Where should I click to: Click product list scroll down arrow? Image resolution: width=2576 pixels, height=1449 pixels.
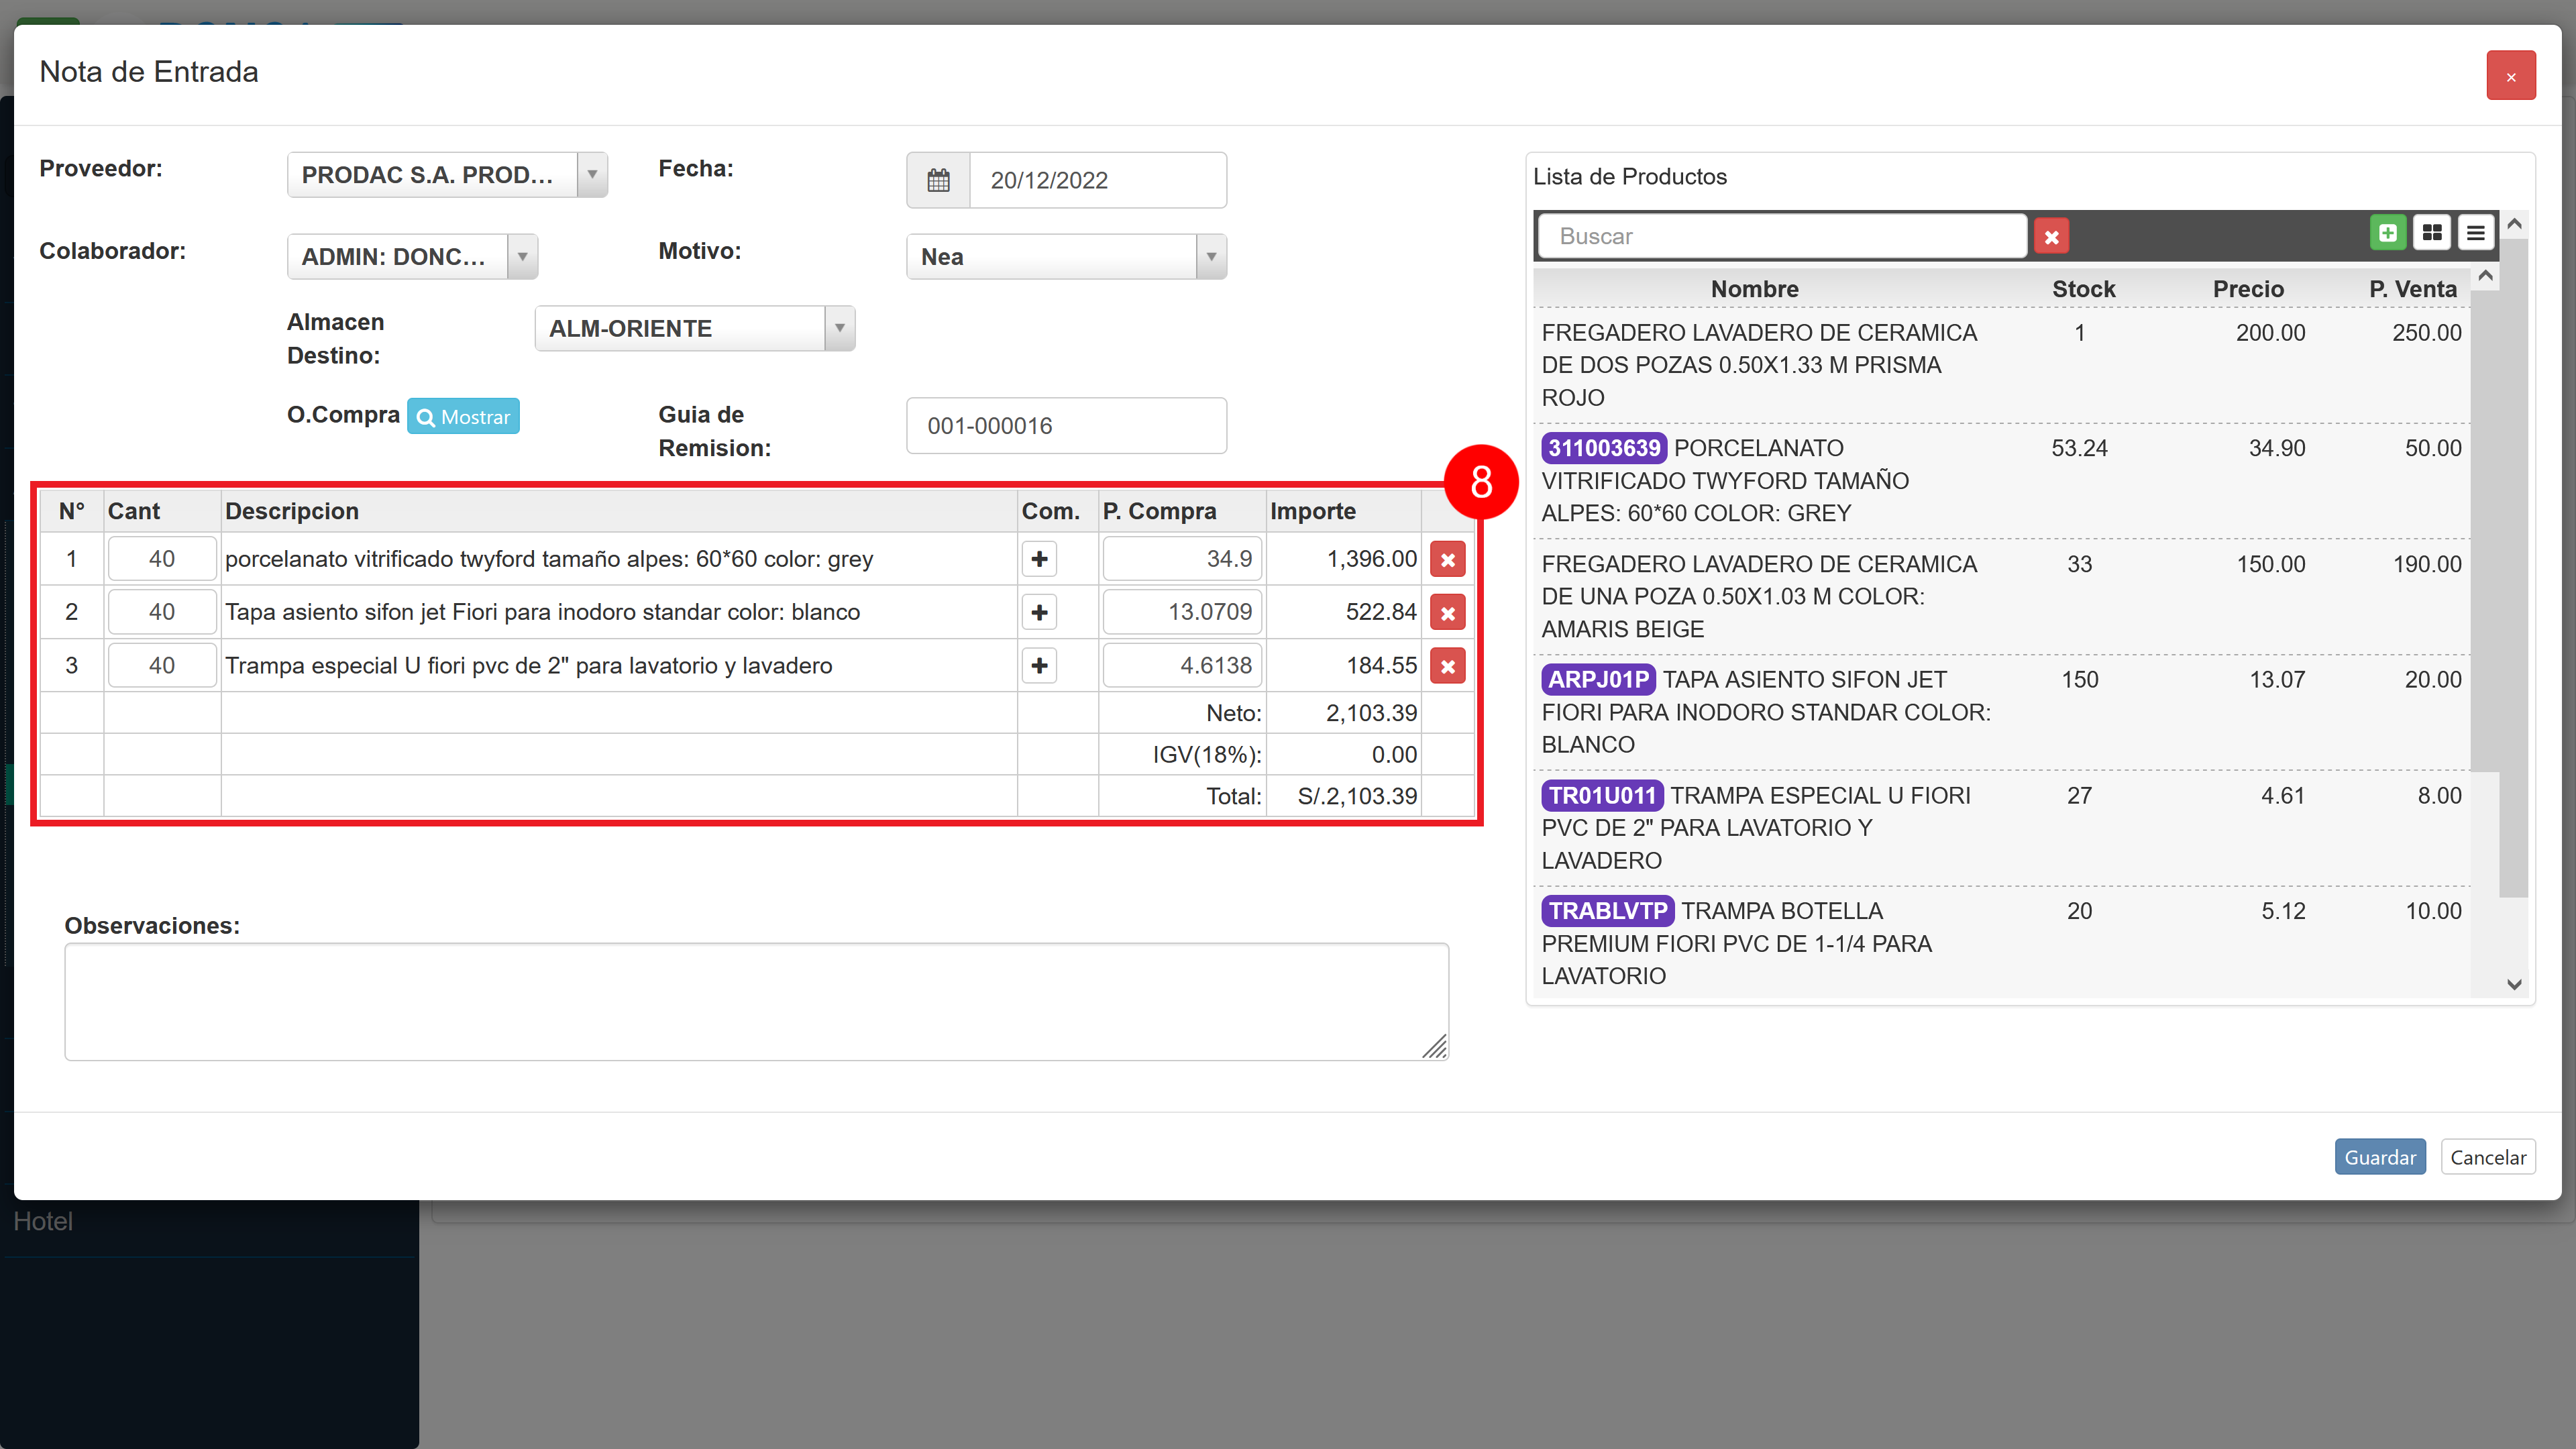[2514, 984]
